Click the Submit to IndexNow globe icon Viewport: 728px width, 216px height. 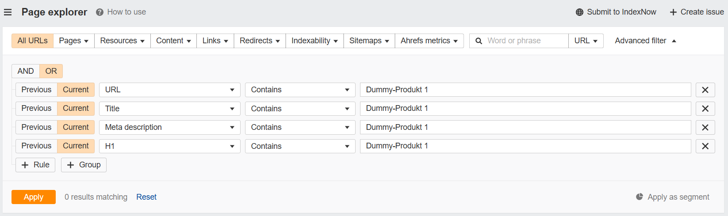point(579,12)
